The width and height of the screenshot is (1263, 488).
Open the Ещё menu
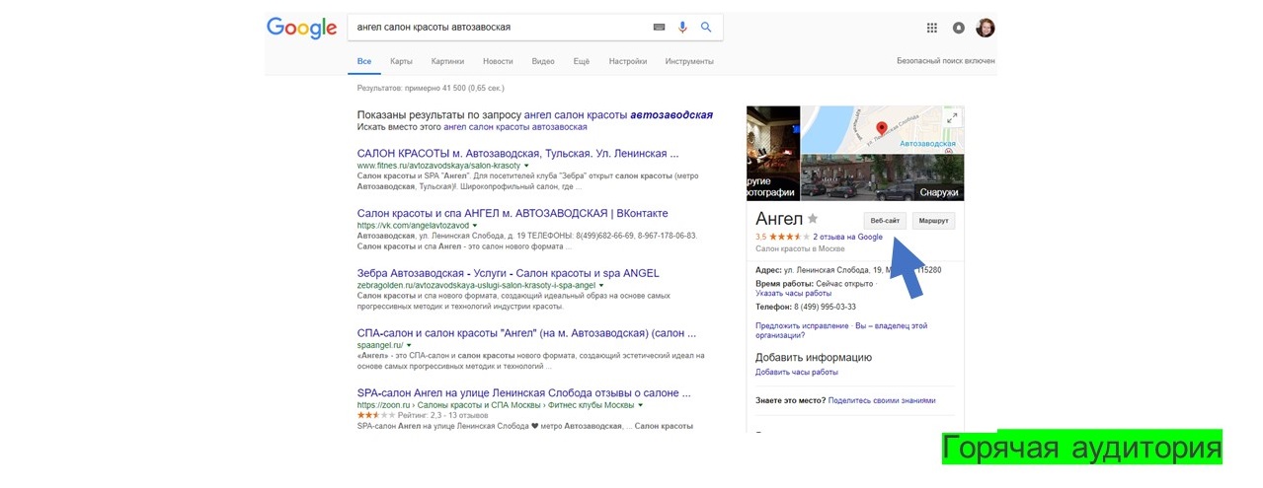pyautogui.click(x=581, y=61)
